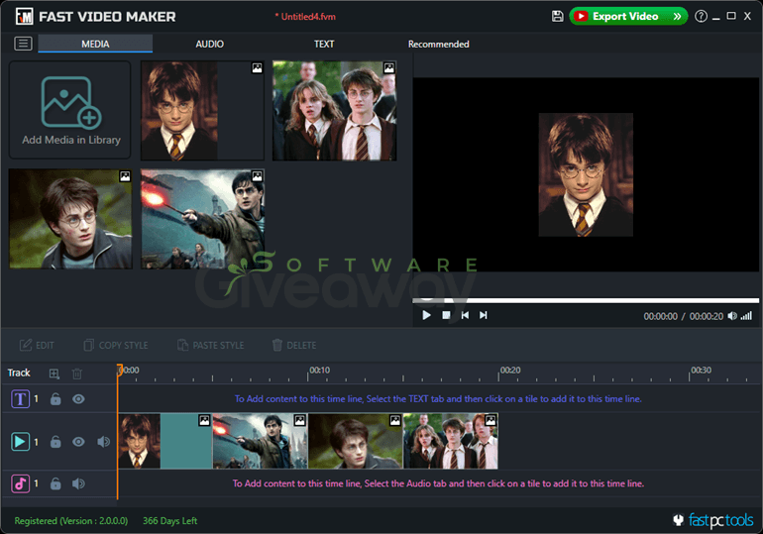
Task: Click the EDIT button in the timeline toolbar
Action: tap(37, 346)
